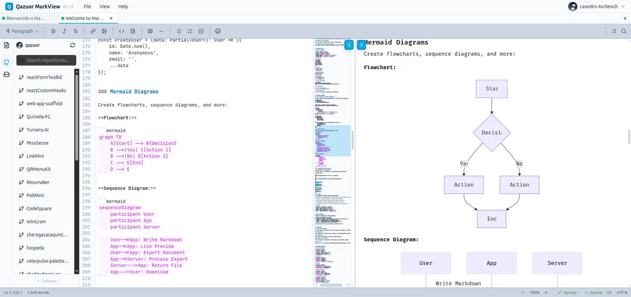Apply strikethrough formatting

tap(76, 31)
